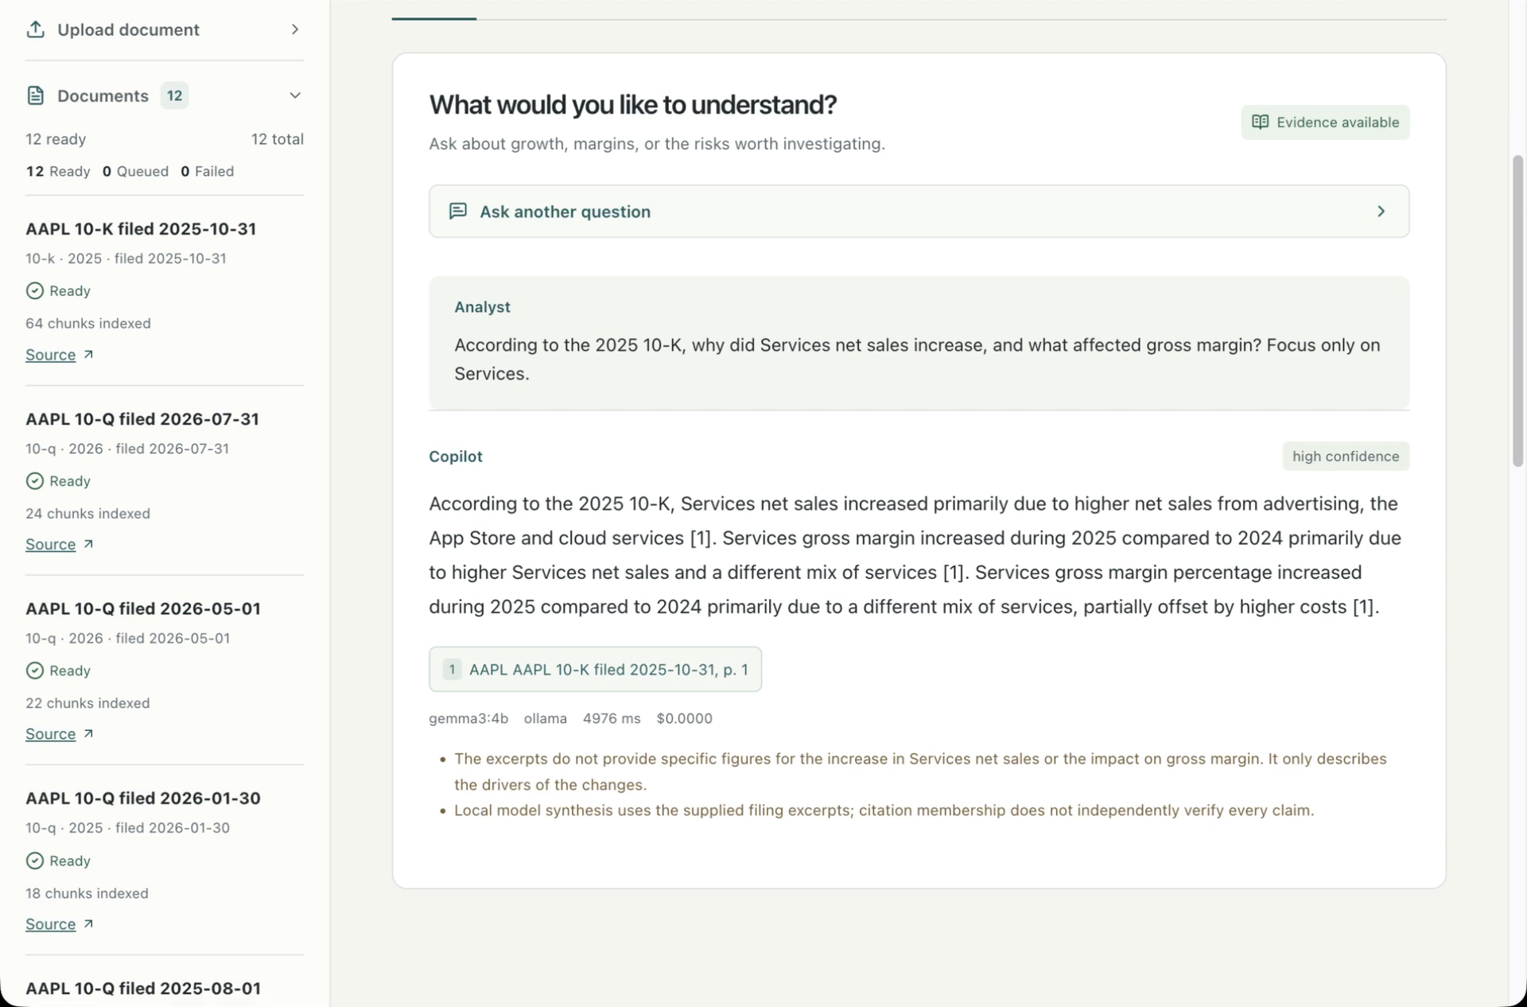The height and width of the screenshot is (1007, 1527).
Task: Select AAPL 10-K filed 2025-10-31 document title
Action: pyautogui.click(x=141, y=229)
